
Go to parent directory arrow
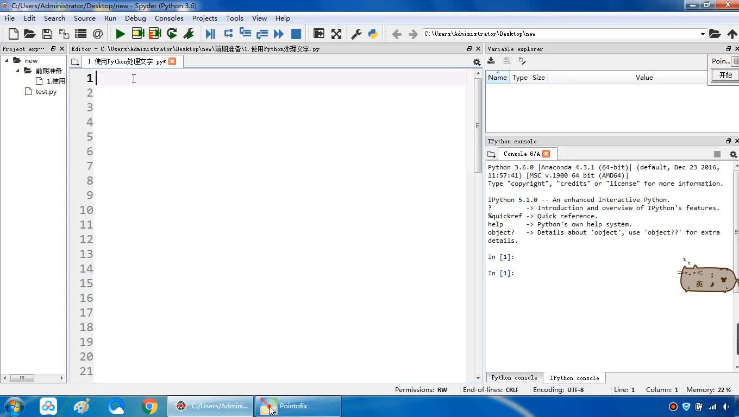point(732,34)
